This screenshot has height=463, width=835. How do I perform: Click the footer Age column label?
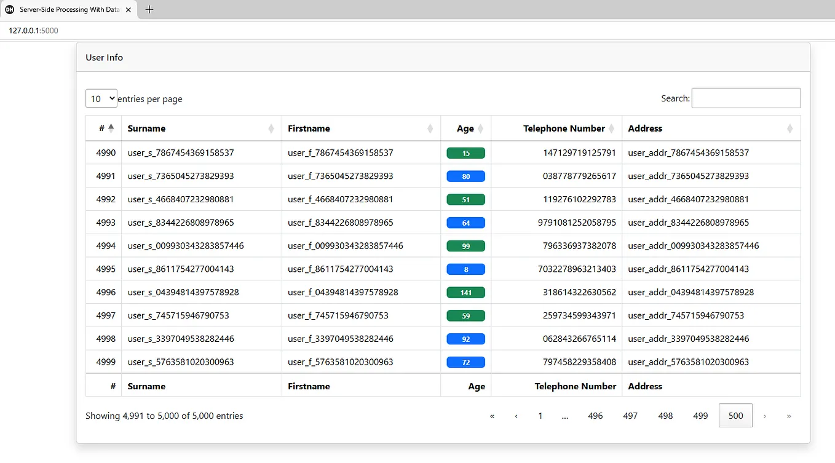tap(477, 386)
